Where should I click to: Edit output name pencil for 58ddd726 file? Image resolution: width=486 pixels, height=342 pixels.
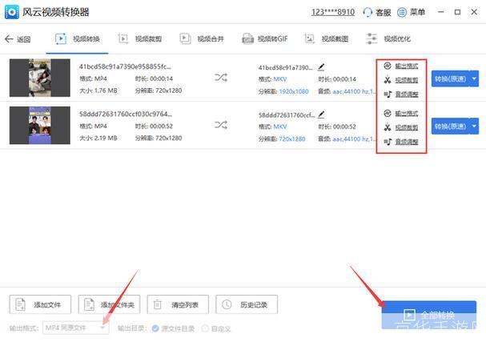point(321,115)
